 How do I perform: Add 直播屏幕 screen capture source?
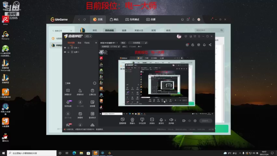123,121
